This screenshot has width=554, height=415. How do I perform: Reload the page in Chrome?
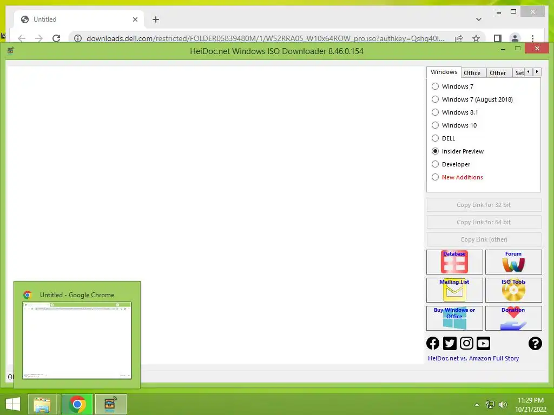[x=56, y=38]
